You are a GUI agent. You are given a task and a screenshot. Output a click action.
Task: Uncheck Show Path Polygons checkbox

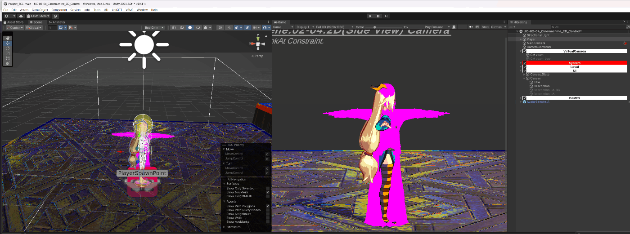268,206
